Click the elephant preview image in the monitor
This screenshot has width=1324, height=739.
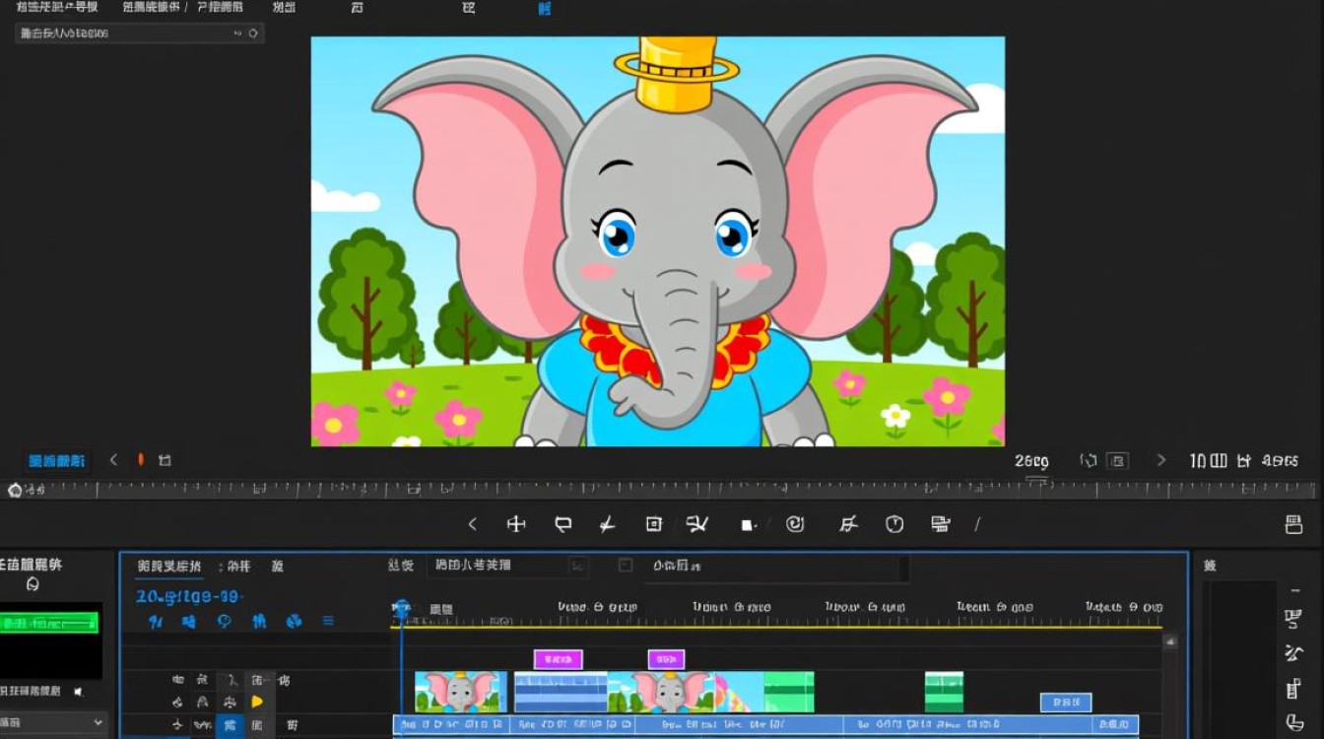coord(658,241)
